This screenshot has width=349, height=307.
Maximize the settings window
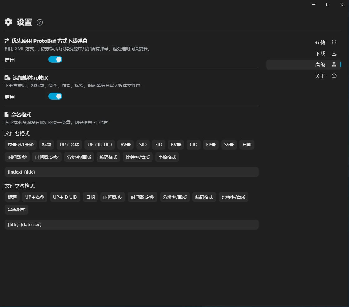pyautogui.click(x=328, y=5)
